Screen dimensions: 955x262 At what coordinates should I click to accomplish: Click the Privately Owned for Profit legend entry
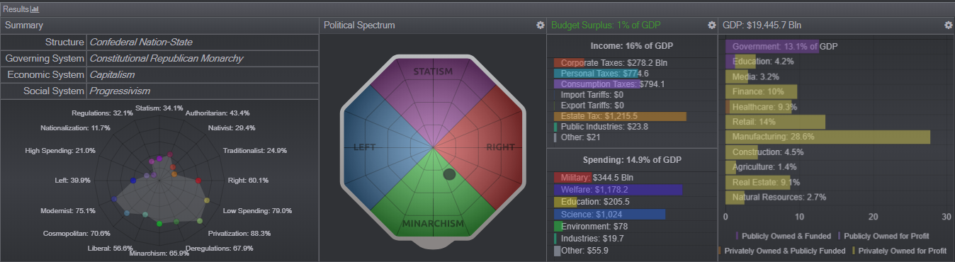898,251
